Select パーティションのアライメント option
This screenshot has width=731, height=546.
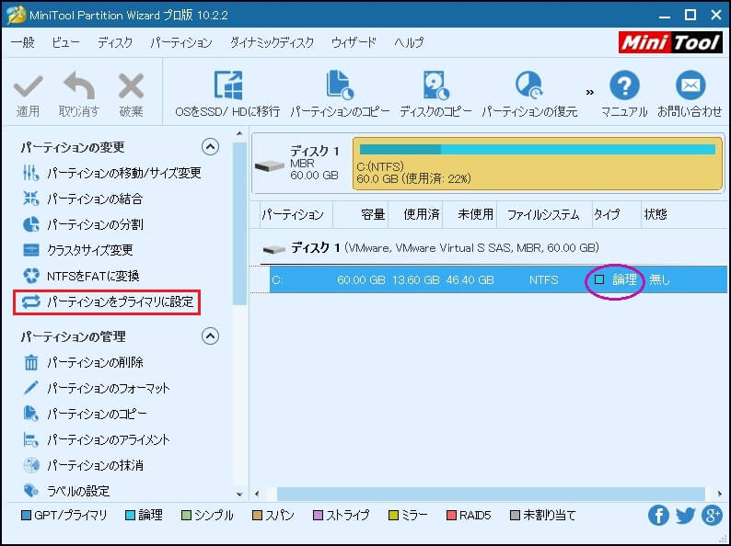(96, 439)
